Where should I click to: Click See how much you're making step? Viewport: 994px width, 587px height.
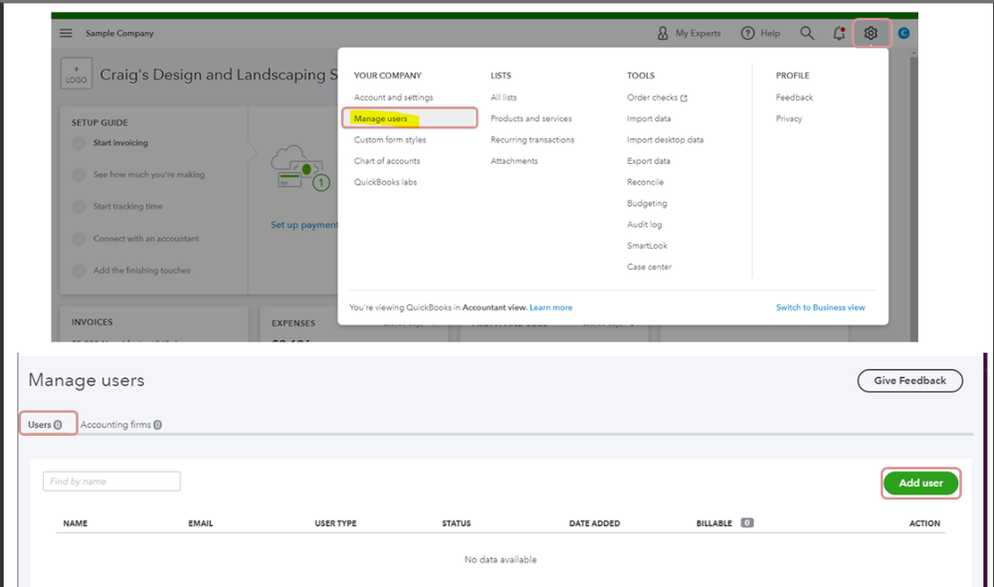pos(149,175)
